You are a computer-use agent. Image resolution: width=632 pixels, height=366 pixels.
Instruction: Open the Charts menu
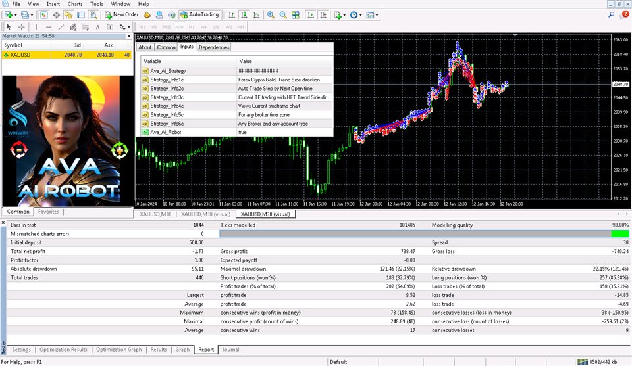tap(75, 4)
